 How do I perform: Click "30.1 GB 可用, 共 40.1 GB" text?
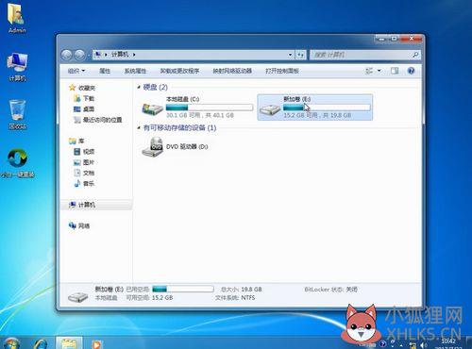[200, 115]
